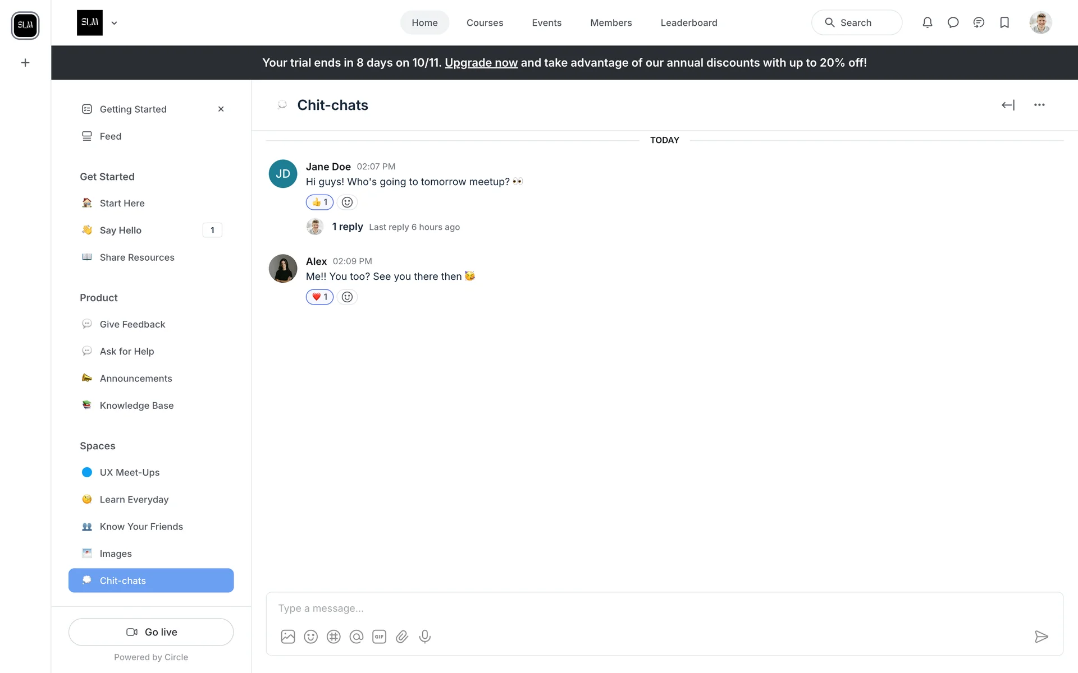Switch to the Courses tab
The image size is (1078, 673).
pyautogui.click(x=485, y=22)
